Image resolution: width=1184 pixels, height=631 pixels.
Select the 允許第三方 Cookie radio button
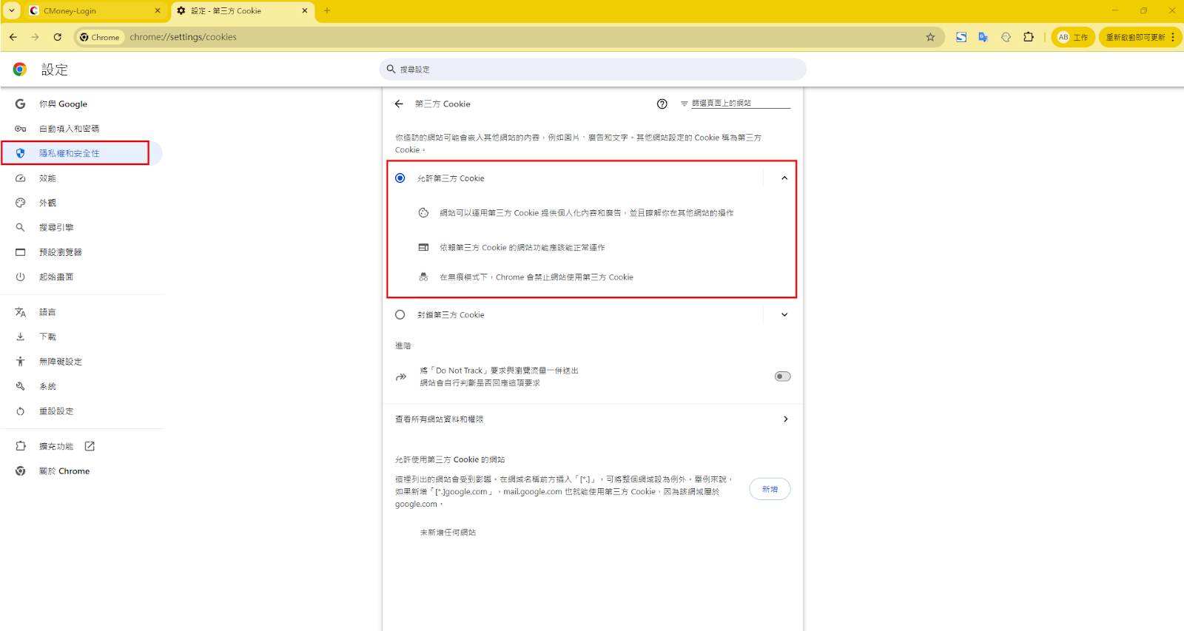tap(400, 178)
